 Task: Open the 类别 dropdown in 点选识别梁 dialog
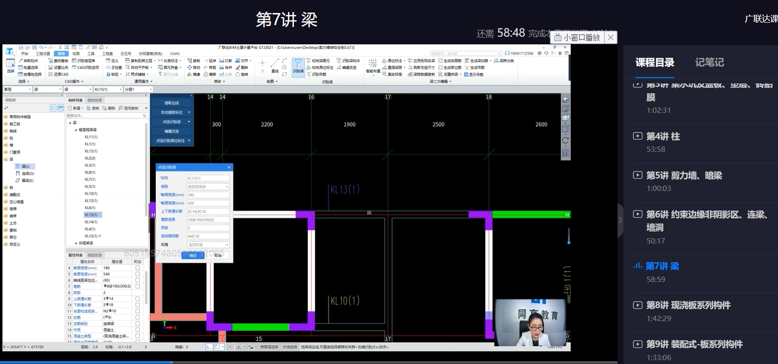tap(208, 187)
